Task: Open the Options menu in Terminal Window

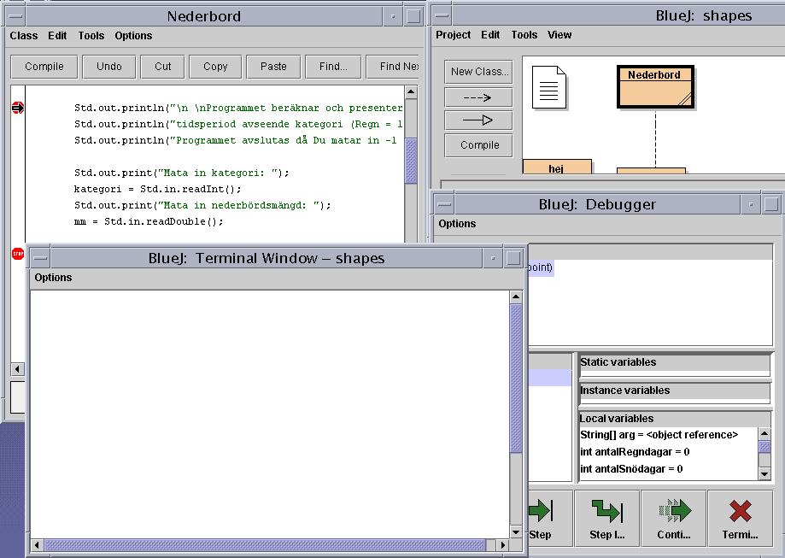Action: pos(53,278)
